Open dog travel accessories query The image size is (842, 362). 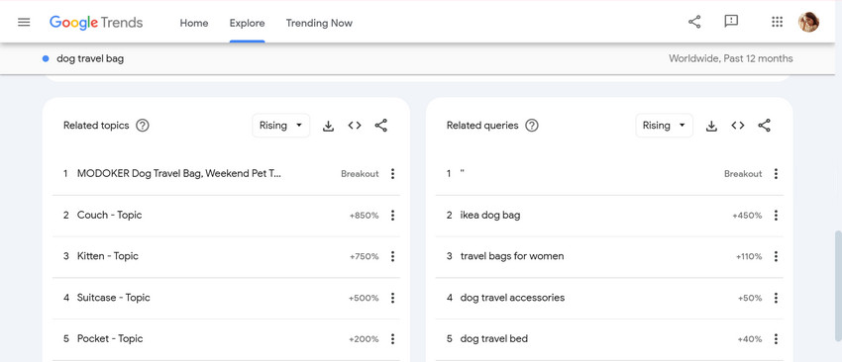coord(512,298)
